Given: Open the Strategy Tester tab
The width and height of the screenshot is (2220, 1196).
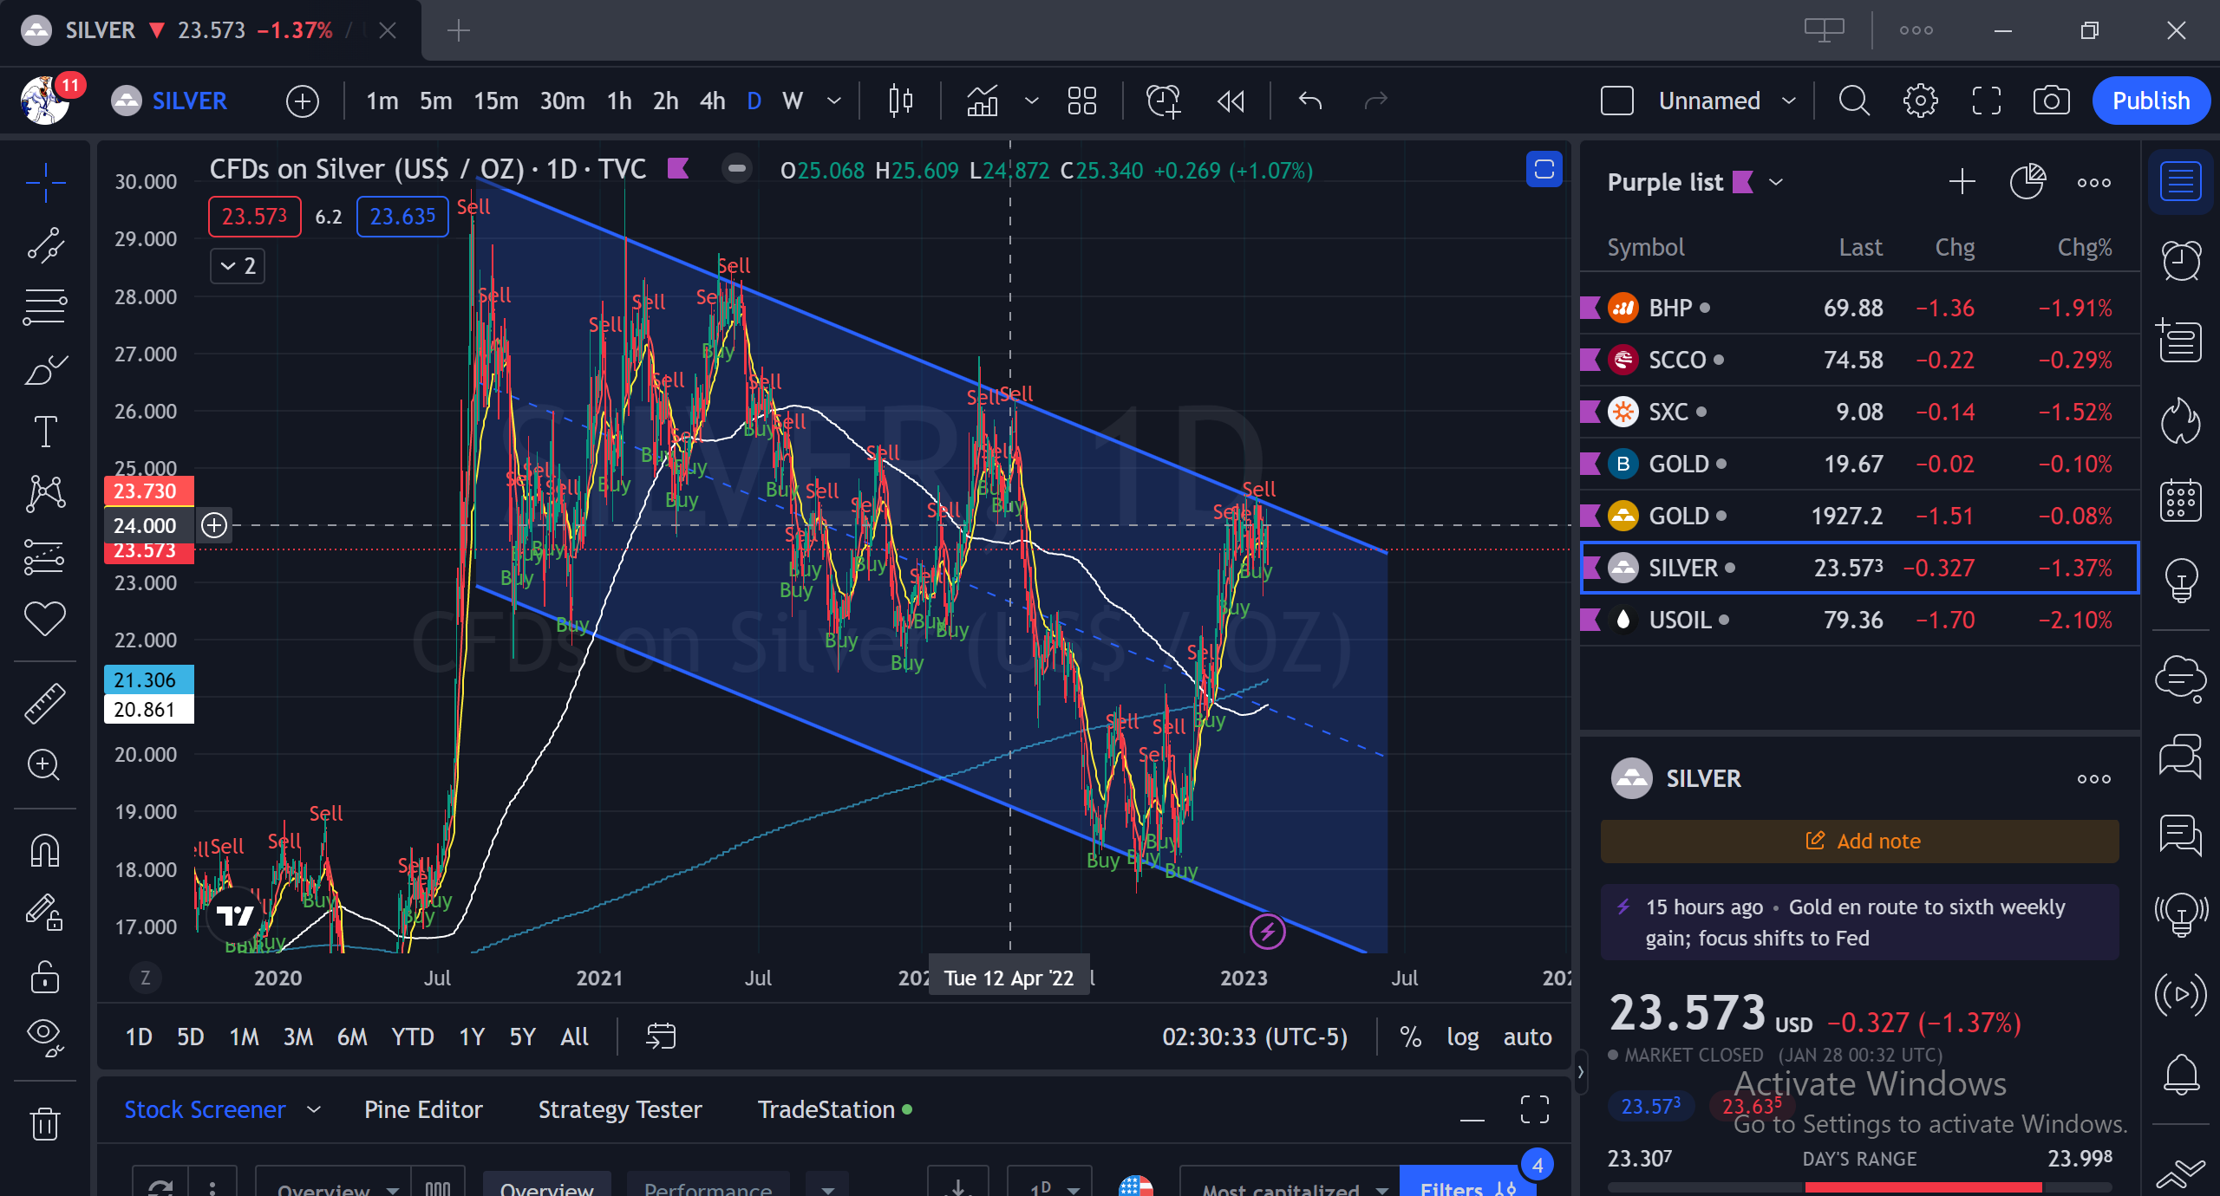Looking at the screenshot, I should tap(620, 1109).
